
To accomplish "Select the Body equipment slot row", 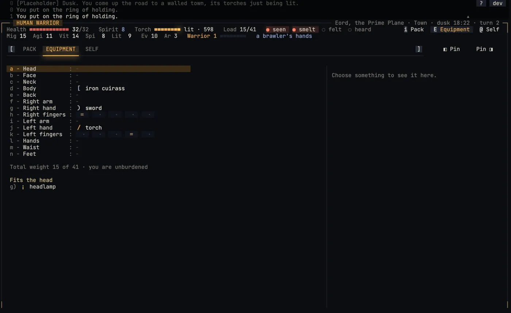I will coord(99,88).
